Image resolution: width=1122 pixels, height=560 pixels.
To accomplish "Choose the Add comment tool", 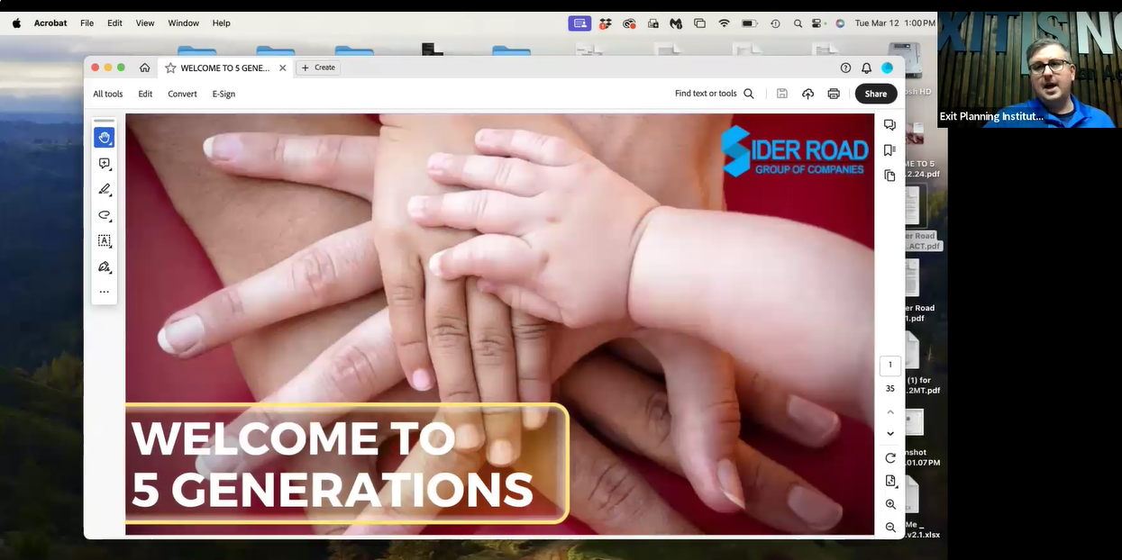I will [105, 164].
